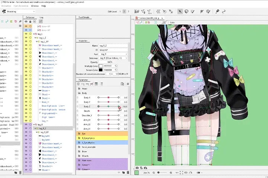Click the ink-pen Art Path tool
Screen dimensions: 268x178
point(217,11)
